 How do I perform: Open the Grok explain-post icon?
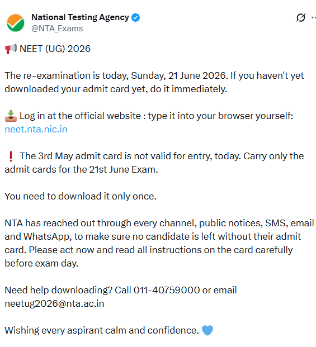pos(301,17)
